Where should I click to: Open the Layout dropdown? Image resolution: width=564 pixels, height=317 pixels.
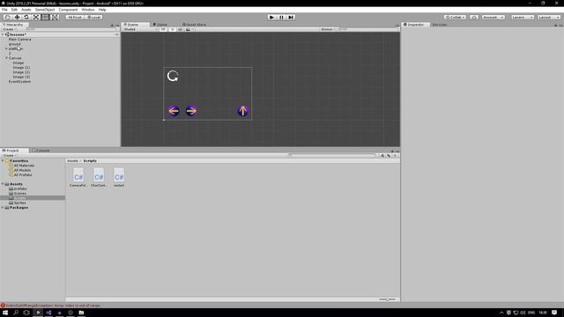(x=549, y=18)
